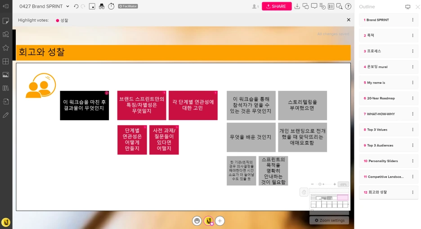
Task: Click the download export icon
Action: pos(297,6)
